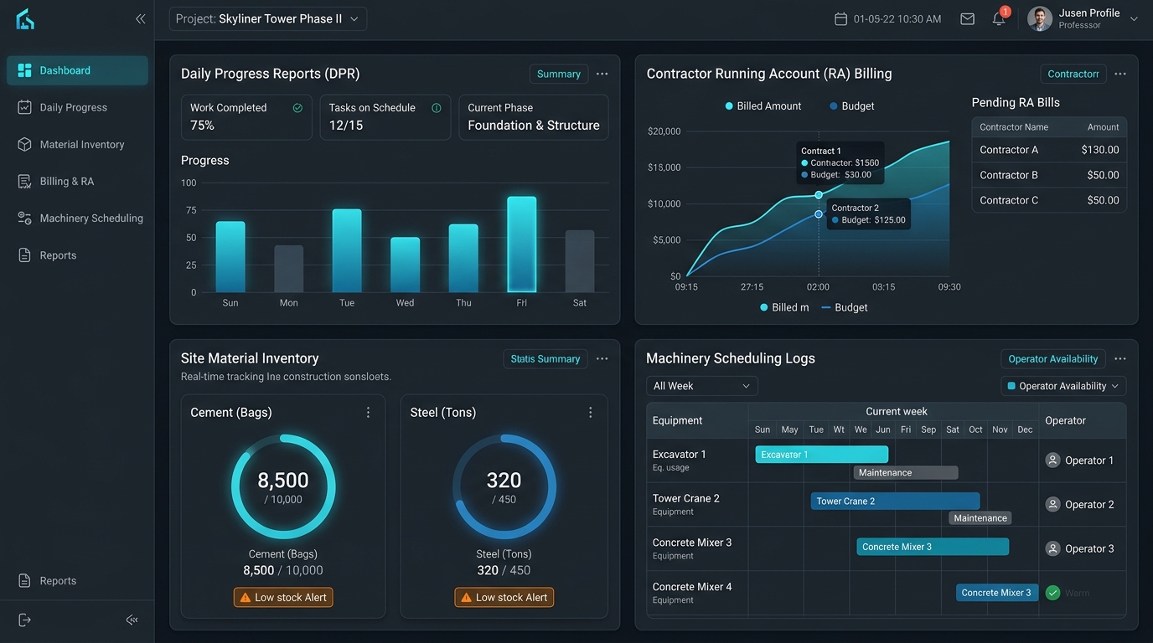Click the app logo icon

pyautogui.click(x=25, y=19)
